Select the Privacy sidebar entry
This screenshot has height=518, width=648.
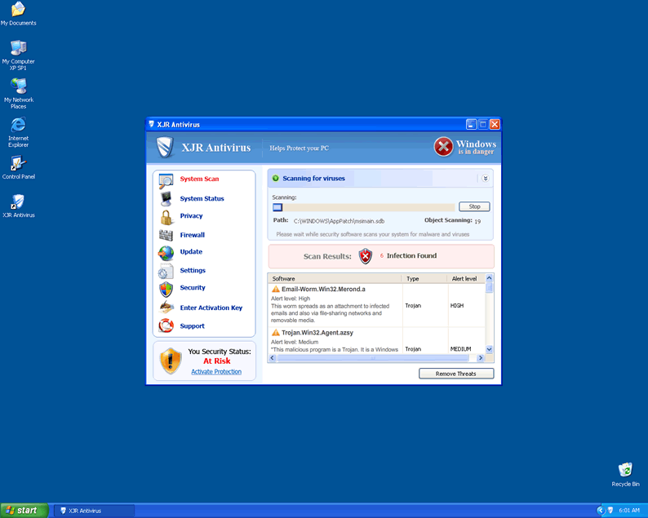[191, 216]
